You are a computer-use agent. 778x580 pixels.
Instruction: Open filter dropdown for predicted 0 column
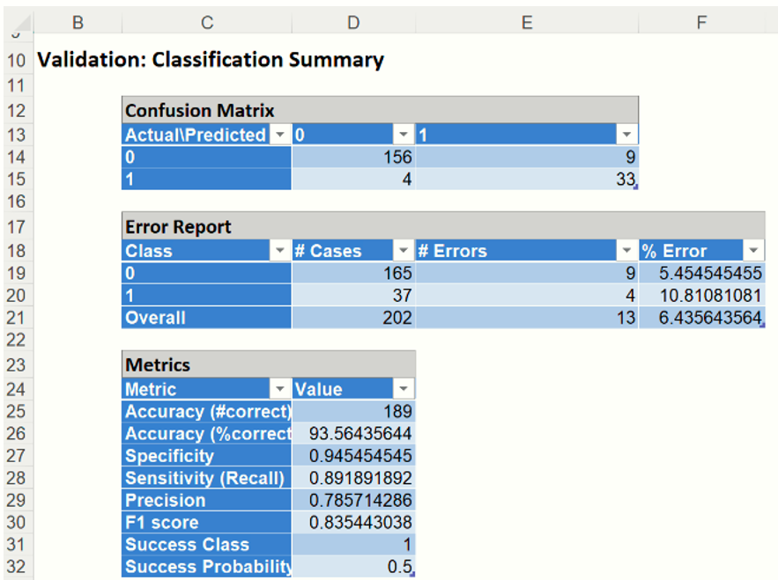(404, 135)
